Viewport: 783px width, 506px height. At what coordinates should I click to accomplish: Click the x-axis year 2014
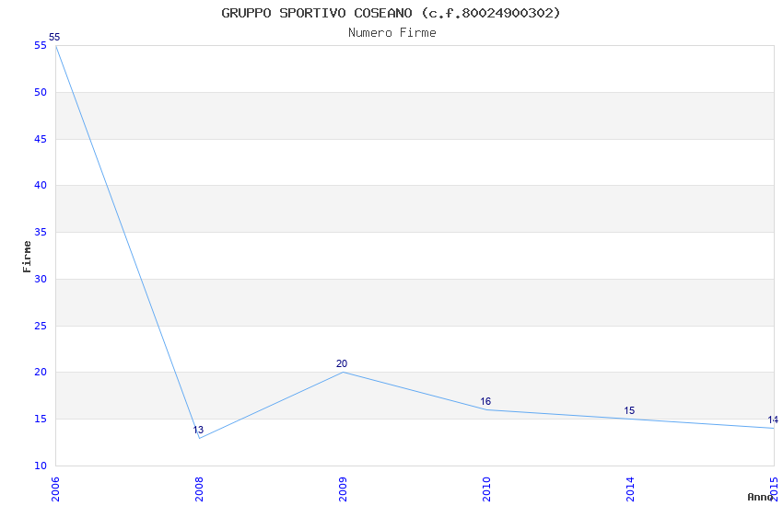pos(630,489)
